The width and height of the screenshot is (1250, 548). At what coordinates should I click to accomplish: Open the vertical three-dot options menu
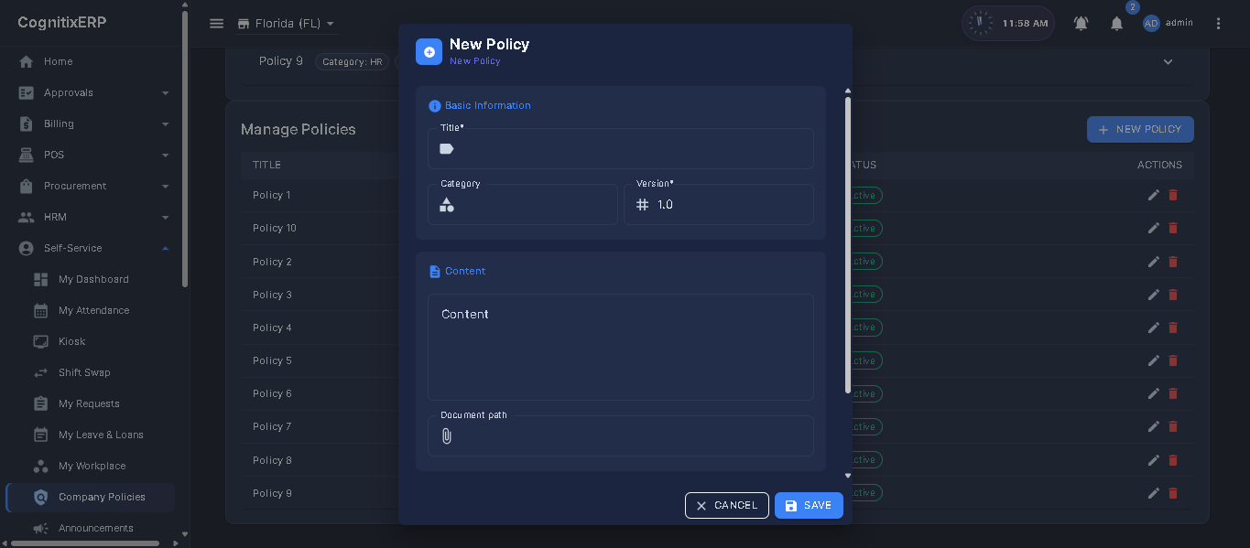[1218, 24]
